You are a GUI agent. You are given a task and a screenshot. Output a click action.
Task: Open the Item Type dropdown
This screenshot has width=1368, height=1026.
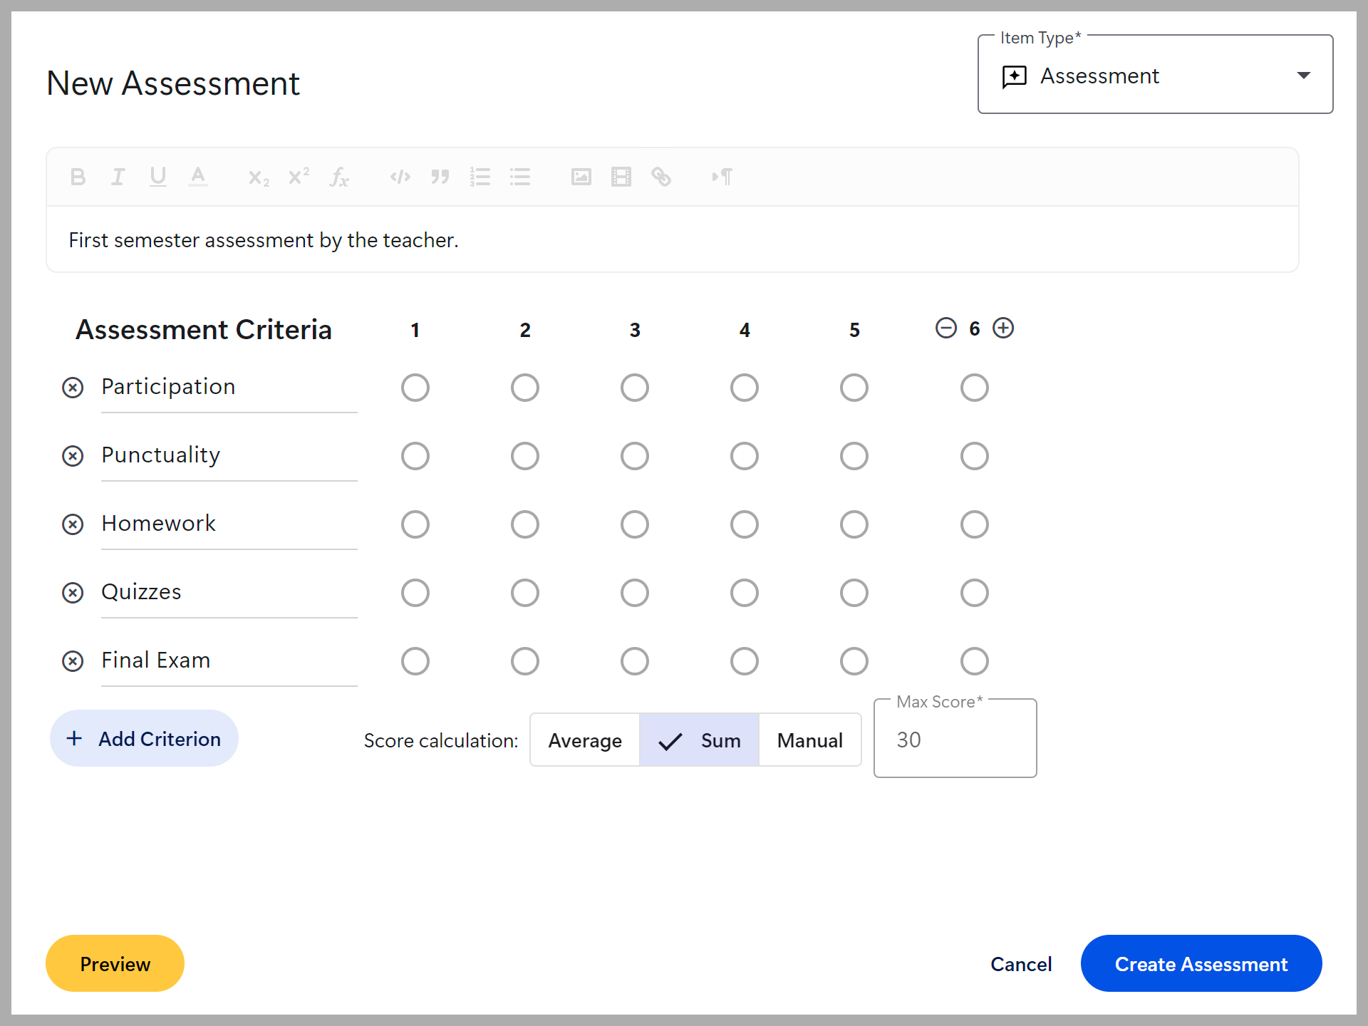point(1155,76)
